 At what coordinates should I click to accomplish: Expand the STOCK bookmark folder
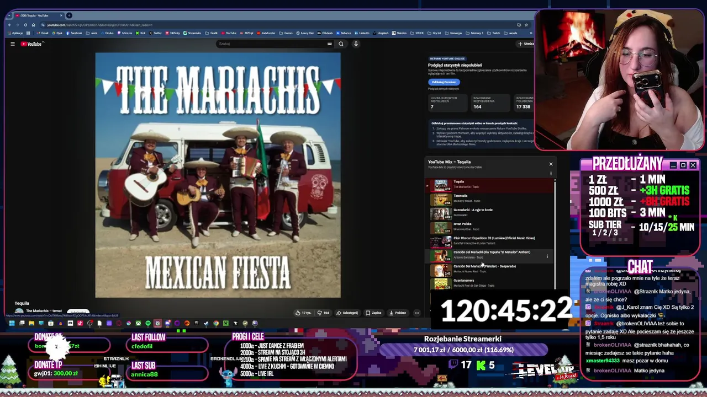click(x=417, y=33)
